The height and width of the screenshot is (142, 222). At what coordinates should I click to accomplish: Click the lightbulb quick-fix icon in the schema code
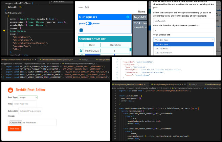(4, 31)
